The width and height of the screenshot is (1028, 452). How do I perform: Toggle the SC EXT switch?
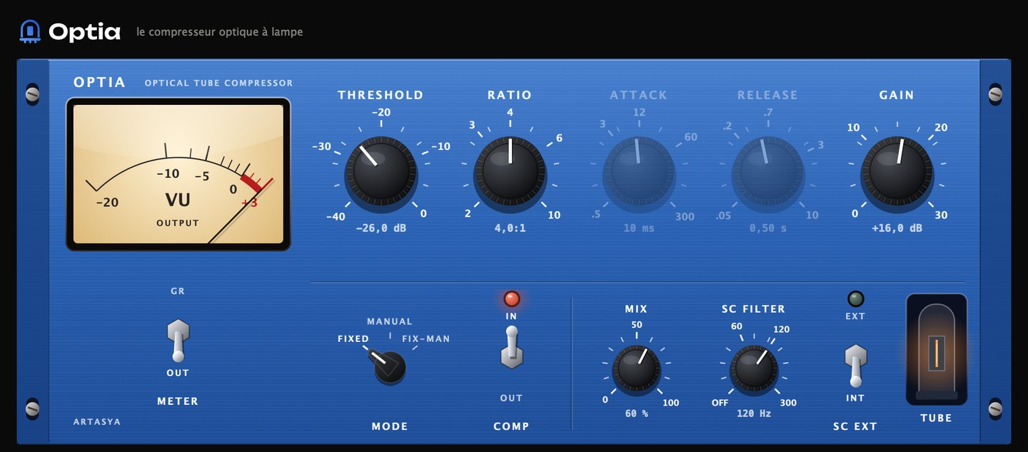point(855,365)
